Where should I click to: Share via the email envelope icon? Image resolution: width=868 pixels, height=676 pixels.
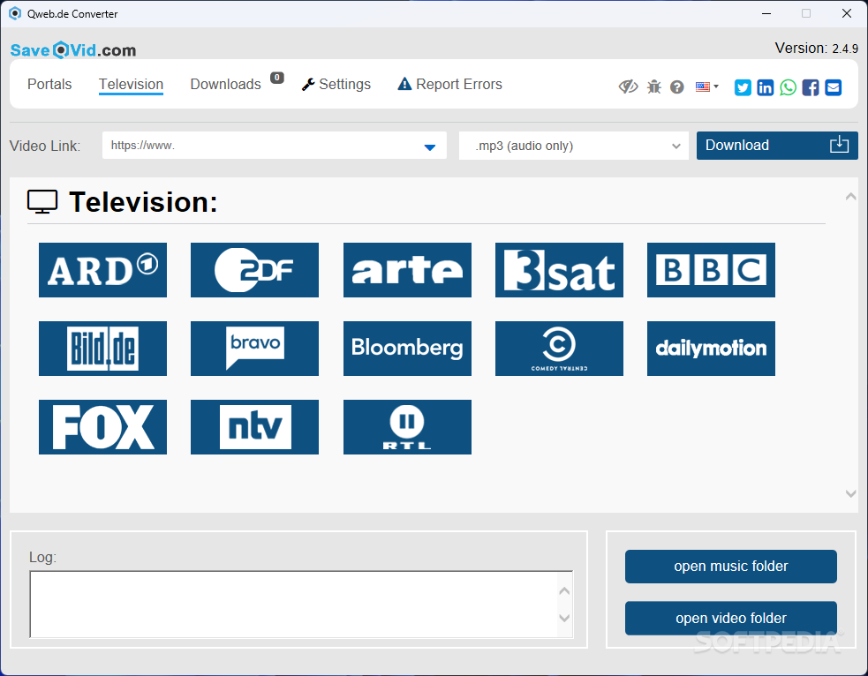pos(834,87)
